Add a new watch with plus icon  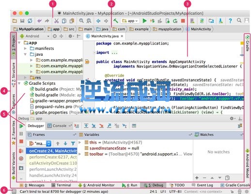pos(197,178)
